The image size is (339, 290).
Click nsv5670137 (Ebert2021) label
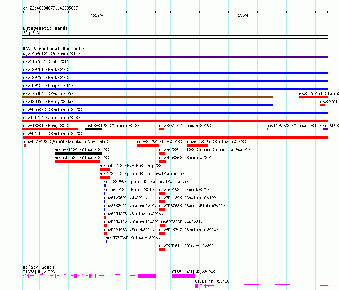click(129, 190)
